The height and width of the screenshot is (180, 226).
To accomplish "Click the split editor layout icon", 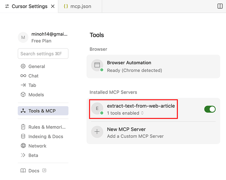I will (220, 6).
